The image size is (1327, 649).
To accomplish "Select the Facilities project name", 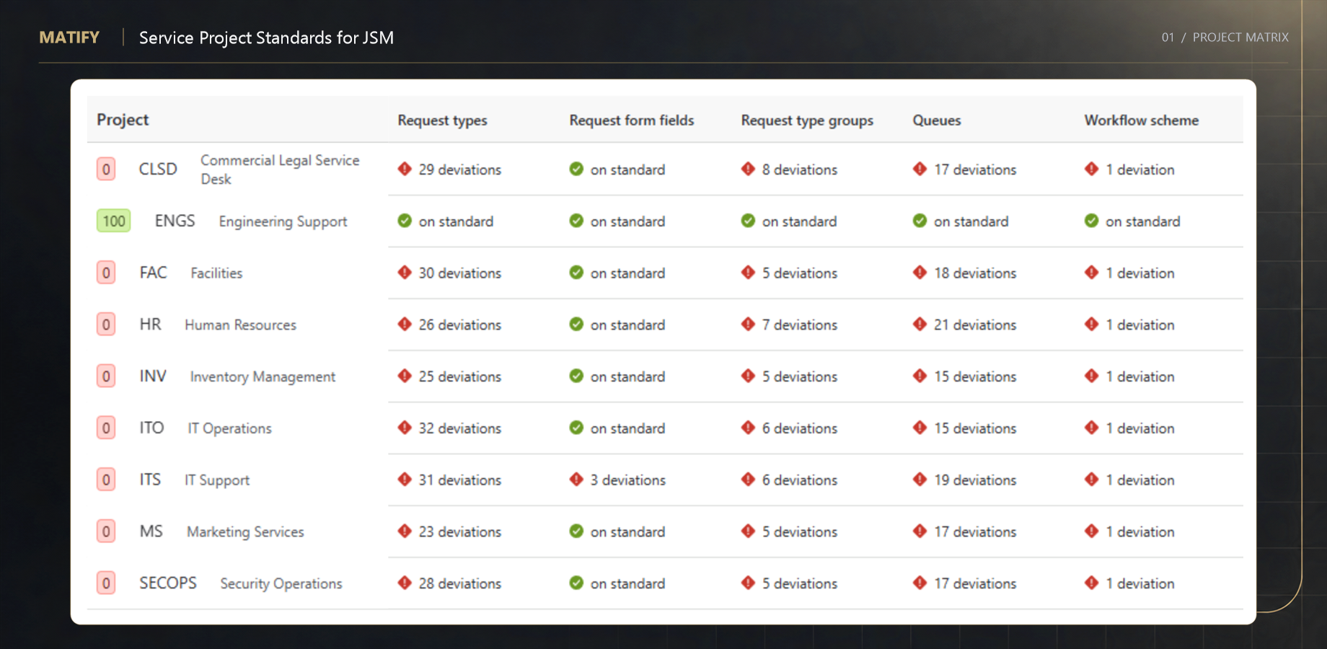I will pos(216,273).
